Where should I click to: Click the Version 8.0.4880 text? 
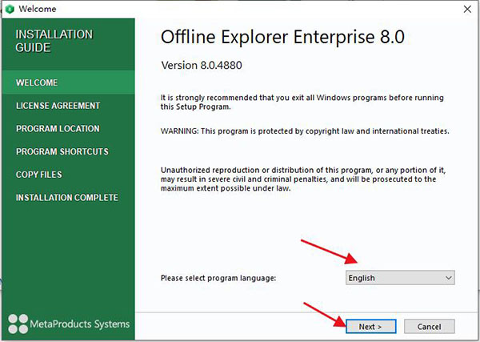point(202,65)
